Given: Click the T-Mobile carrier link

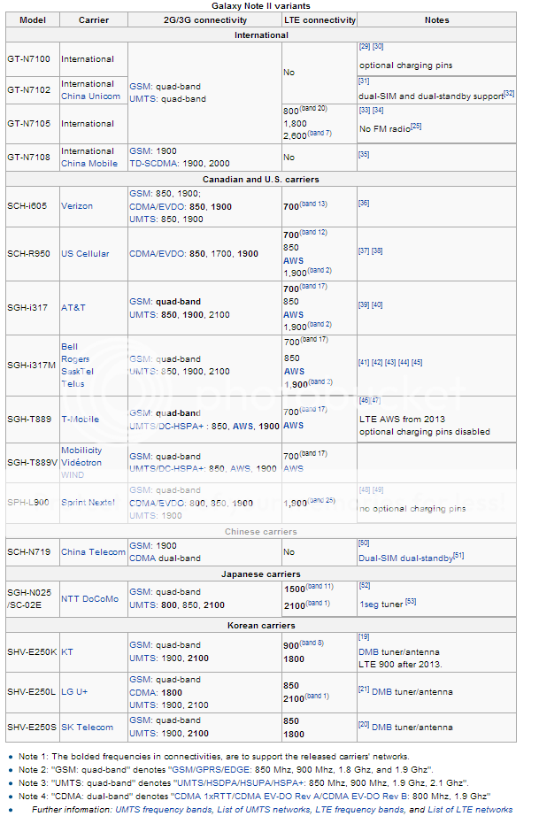Looking at the screenshot, I should [80, 420].
